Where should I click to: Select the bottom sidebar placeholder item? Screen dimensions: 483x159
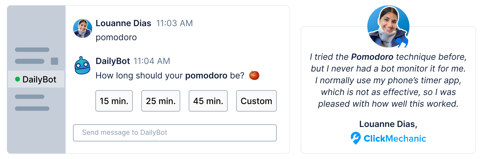point(32,109)
